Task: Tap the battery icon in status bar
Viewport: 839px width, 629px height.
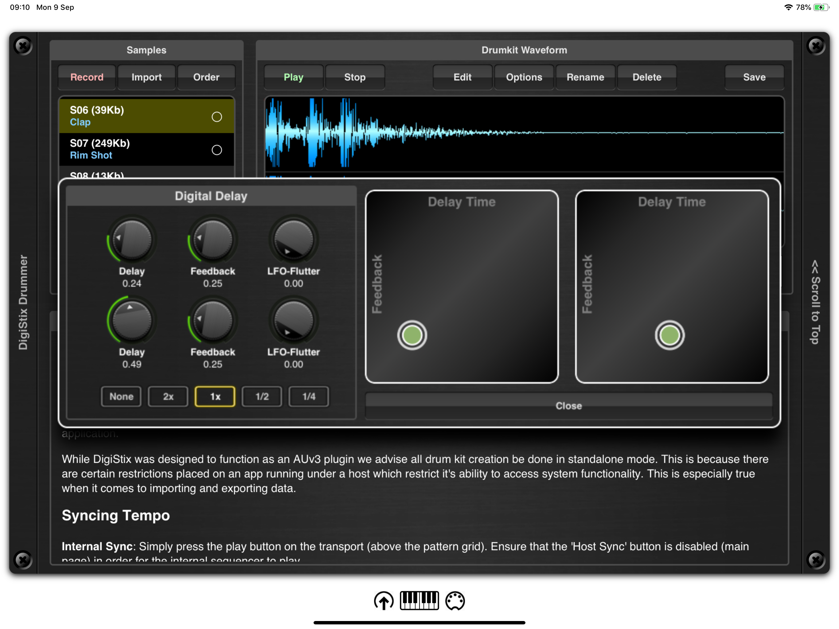Action: [x=821, y=7]
